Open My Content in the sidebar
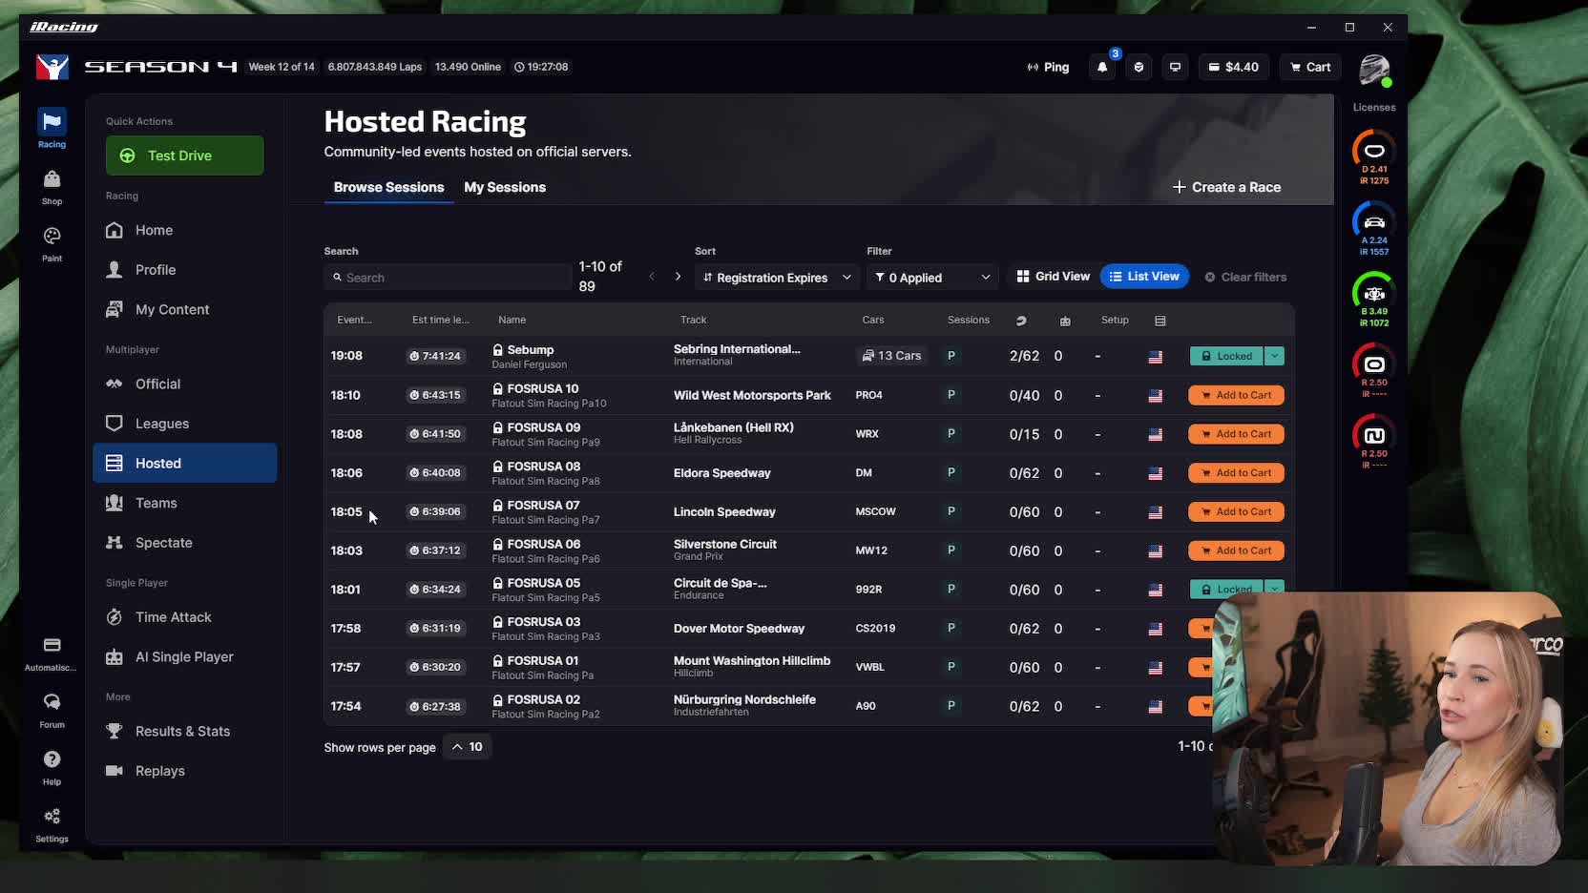The image size is (1588, 893). 185,309
